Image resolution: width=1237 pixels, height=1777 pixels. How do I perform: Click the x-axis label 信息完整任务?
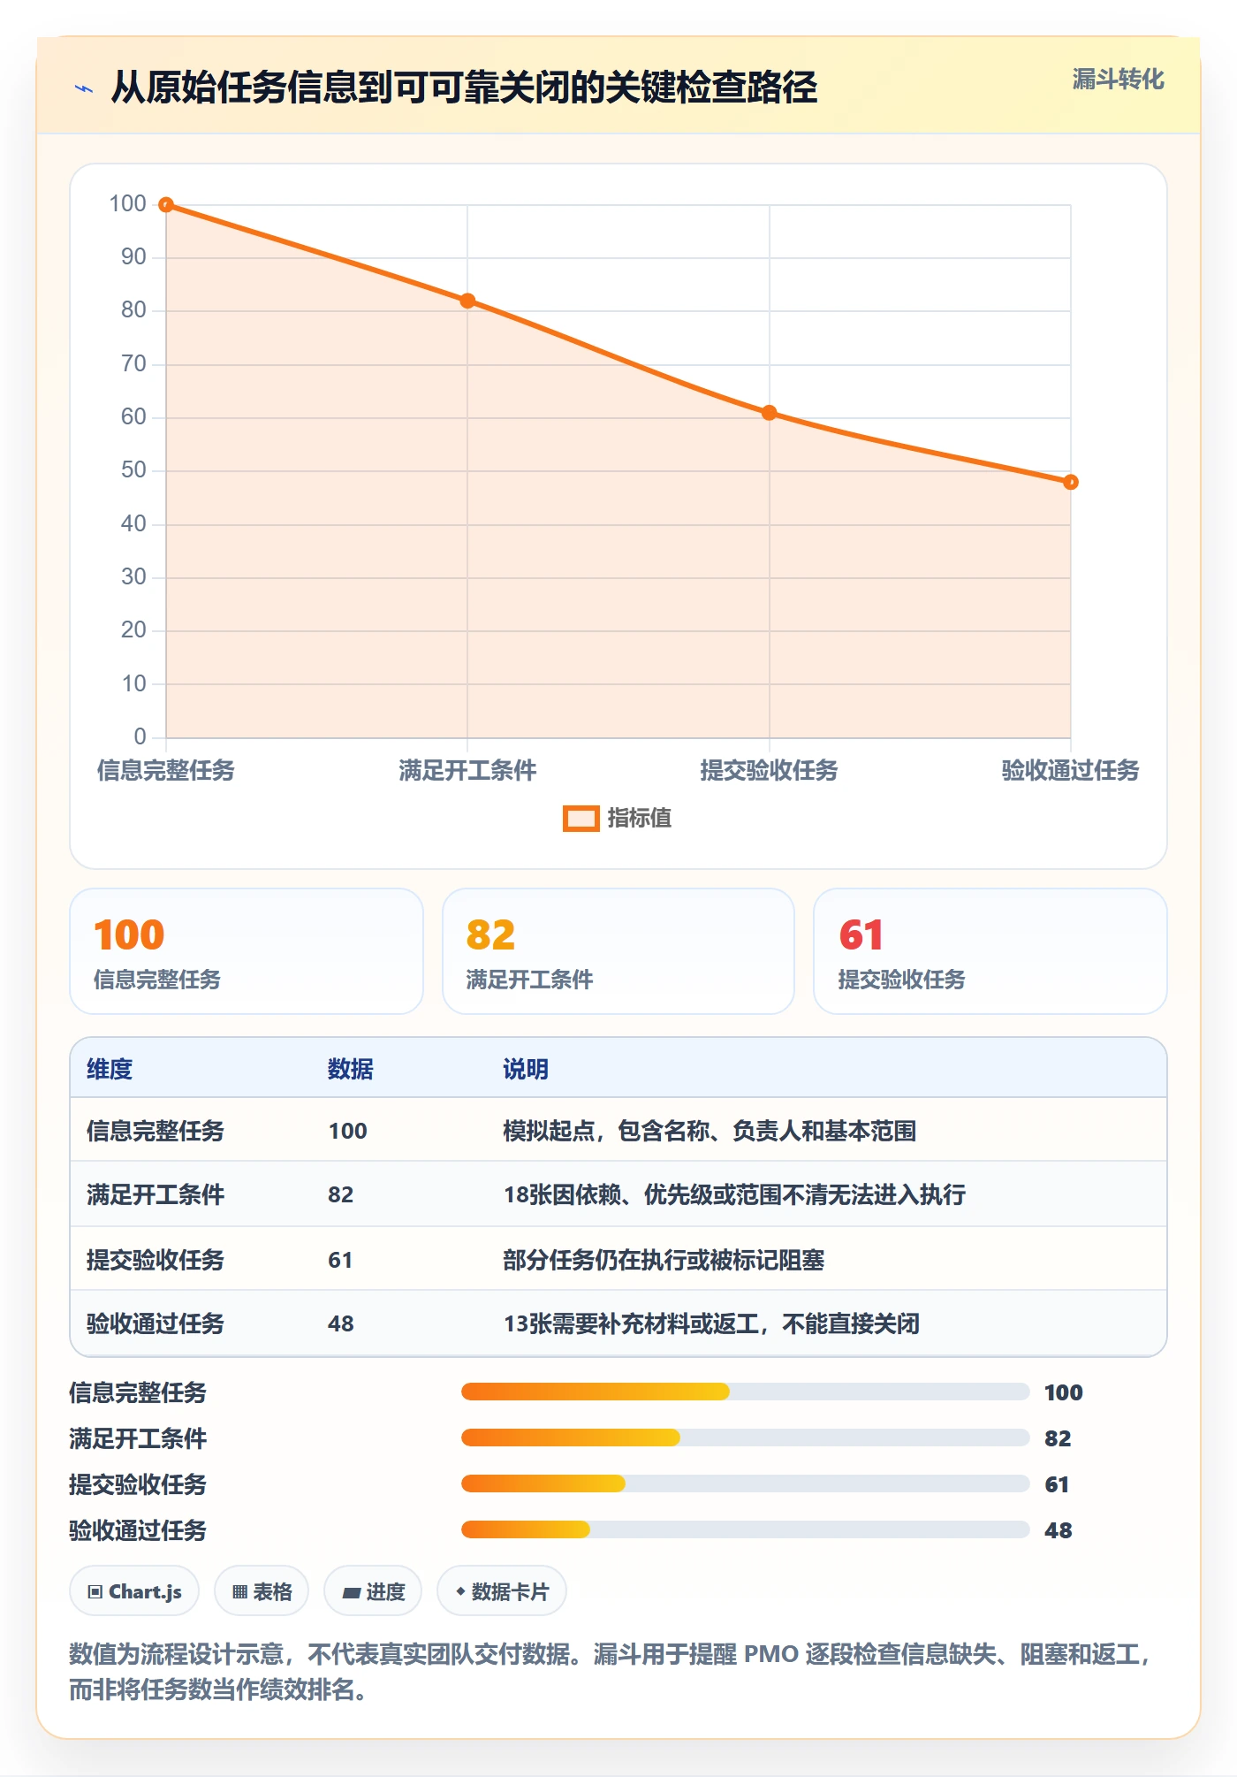(166, 770)
